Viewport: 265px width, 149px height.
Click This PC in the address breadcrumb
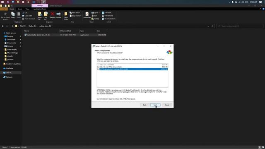click(x=23, y=26)
